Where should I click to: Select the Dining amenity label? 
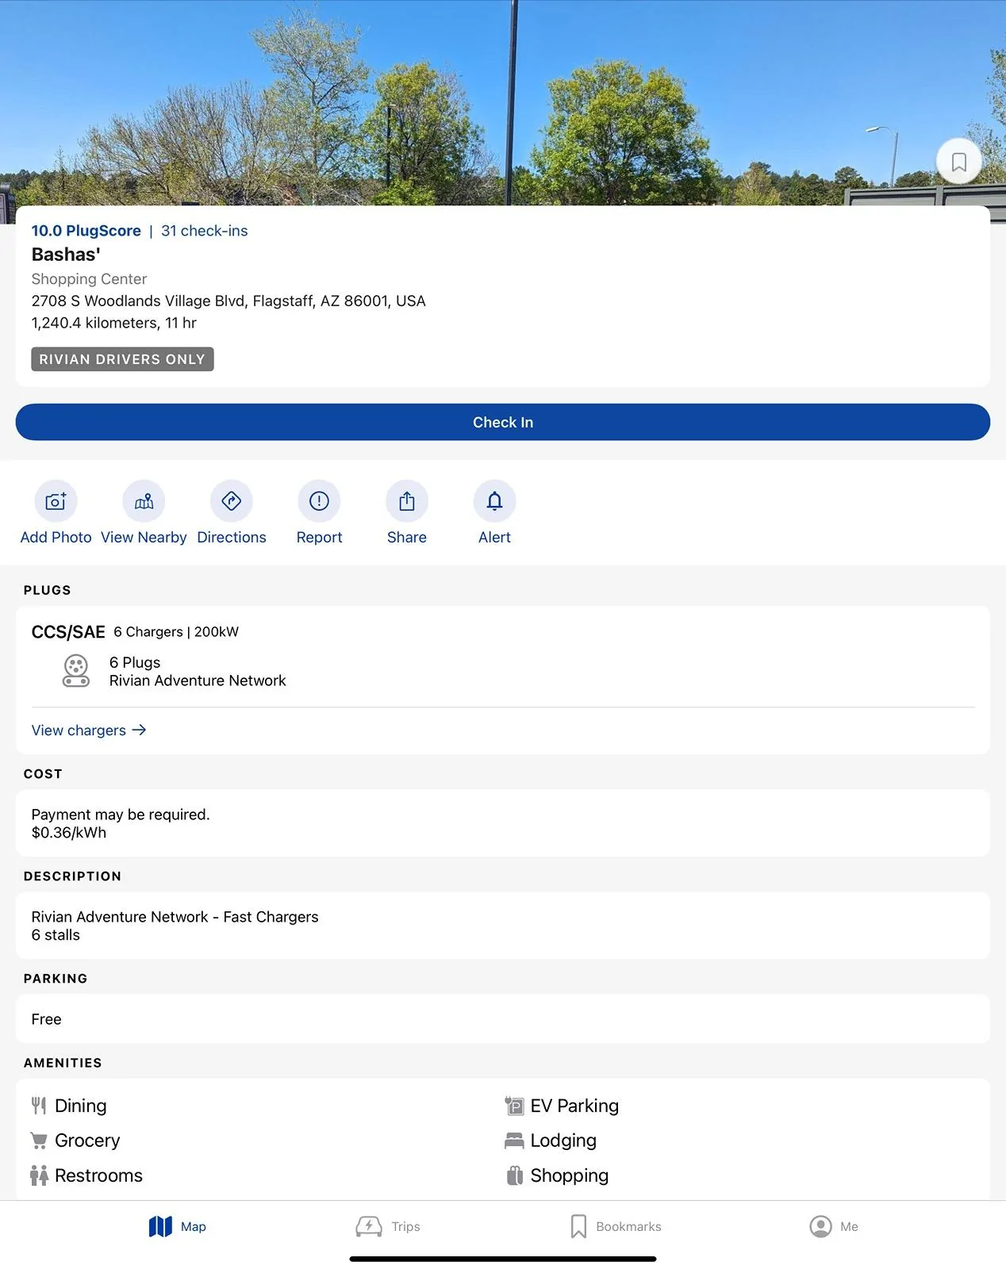[81, 1106]
